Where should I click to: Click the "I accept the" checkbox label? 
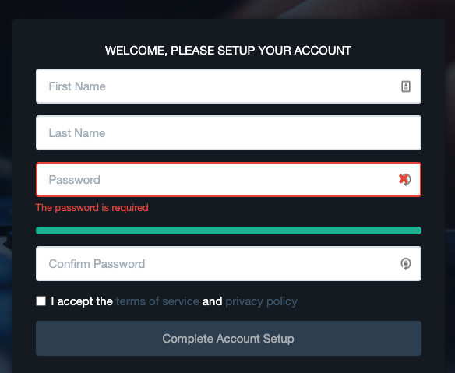(82, 301)
